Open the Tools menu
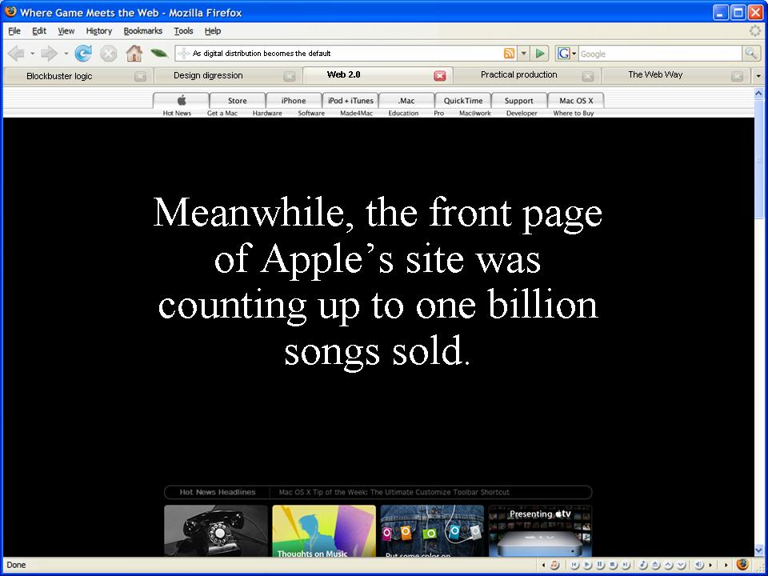Screen dimensions: 768x576 (184, 31)
